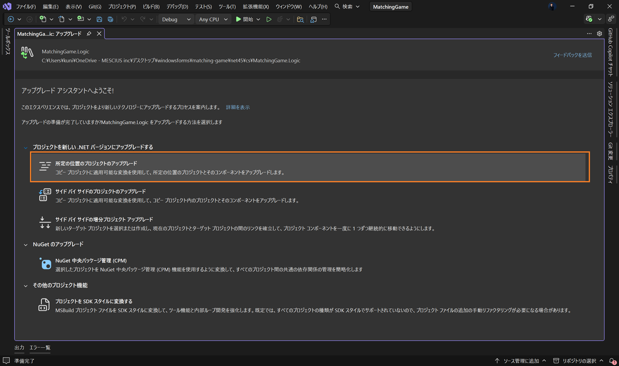The width and height of the screenshot is (619, 366).
Task: Open the Git menu
Action: coord(94,6)
